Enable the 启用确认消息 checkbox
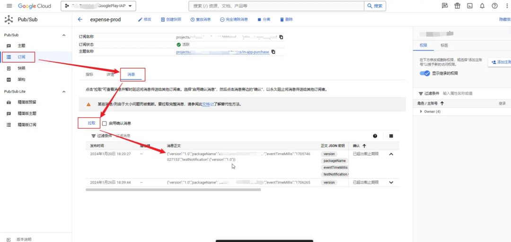511x242 pixels. (x=104, y=123)
